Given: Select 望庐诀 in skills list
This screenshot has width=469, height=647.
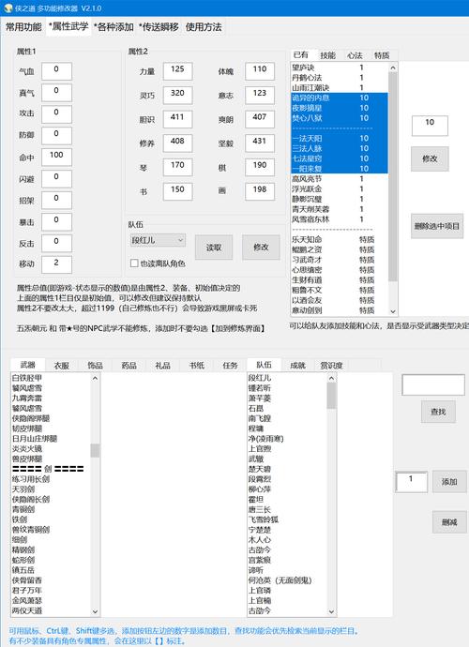Looking at the screenshot, I should pos(340,68).
